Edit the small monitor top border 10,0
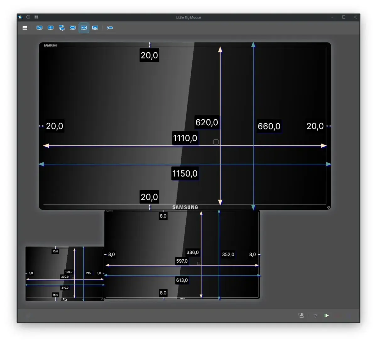 55,251
